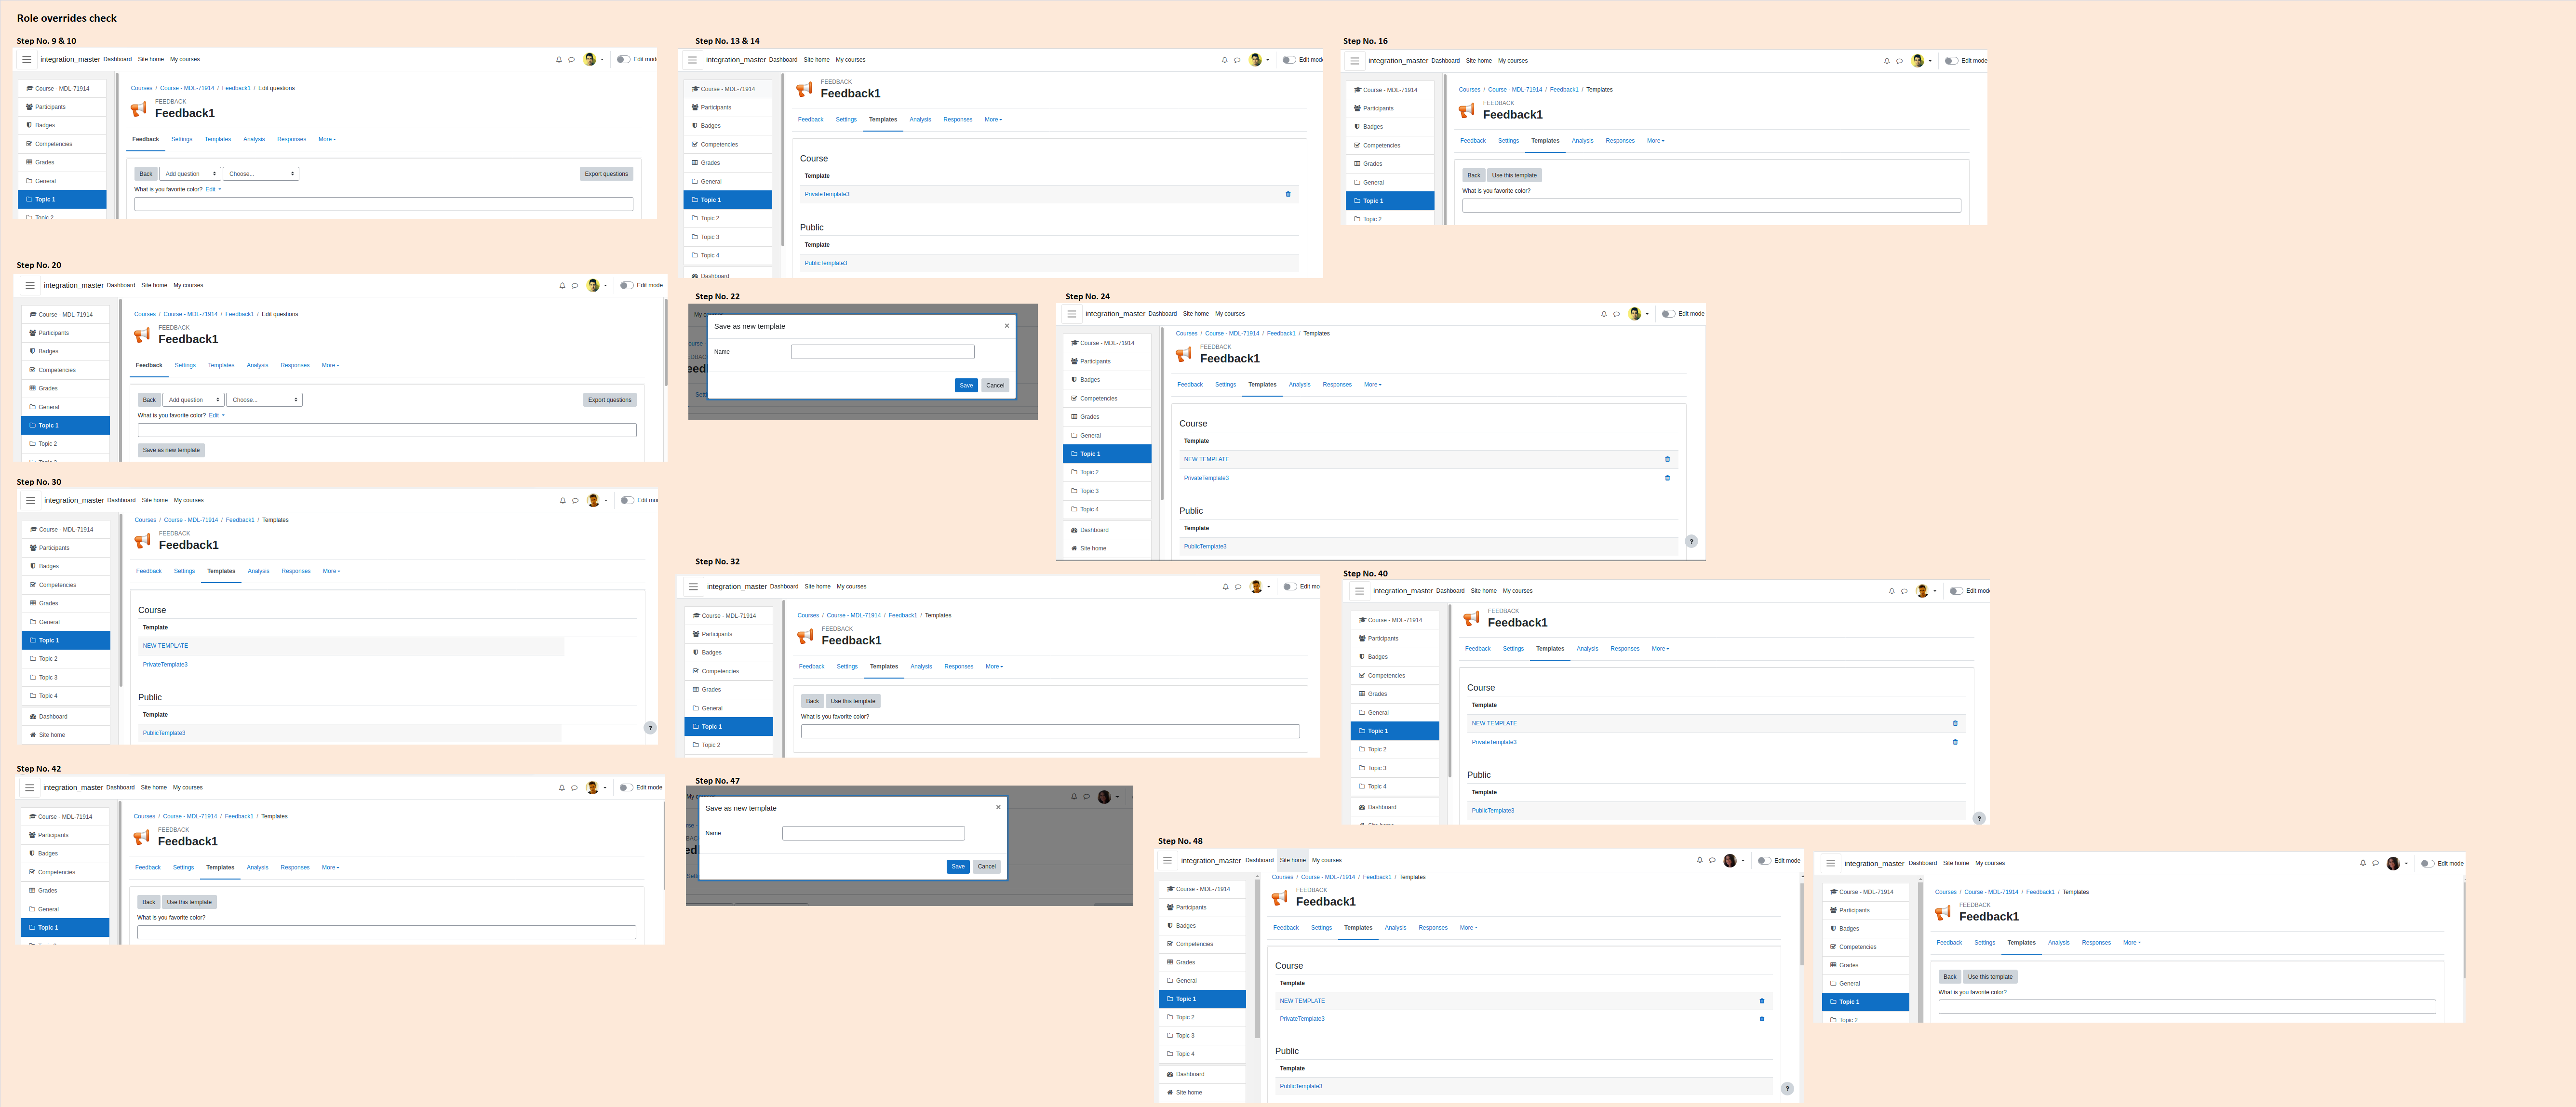Click Use this template button in Step 16

(1514, 175)
